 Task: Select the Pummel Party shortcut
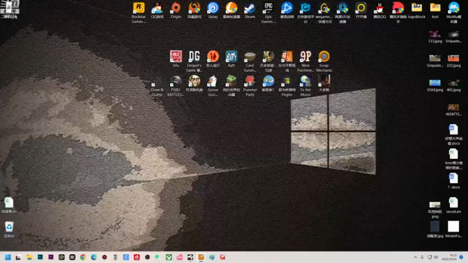250,85
